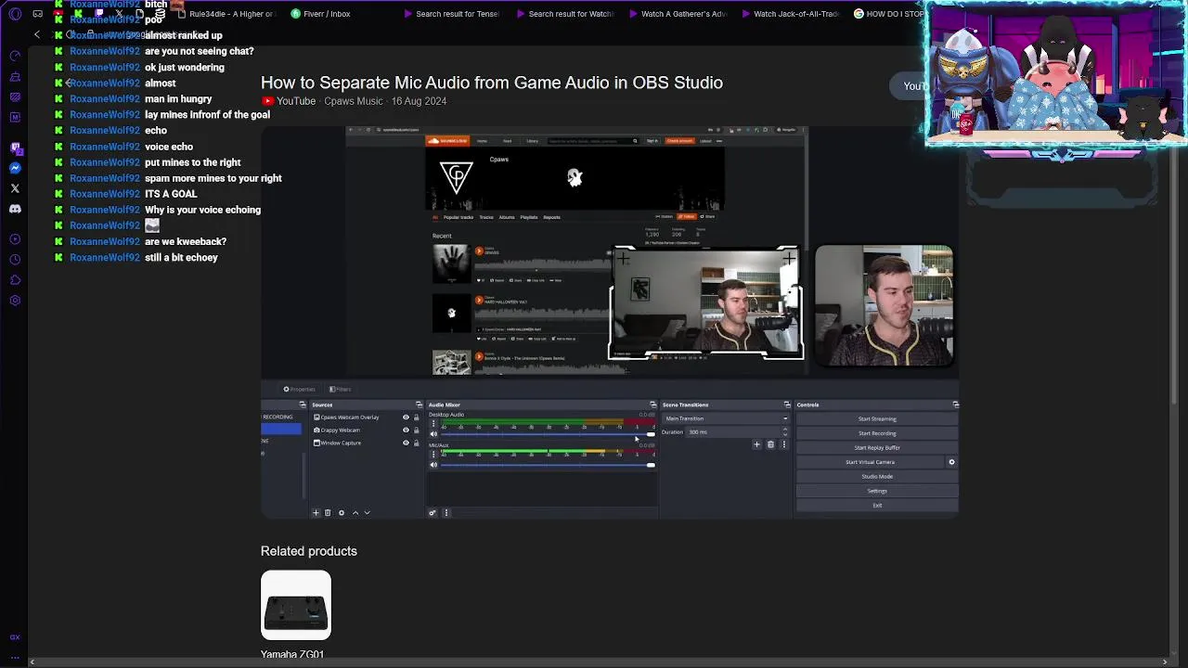1188x668 pixels.
Task: Switch to HOW DO I STOP Google tab
Action: pyautogui.click(x=888, y=14)
